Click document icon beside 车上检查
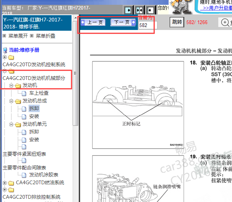The image size is (232, 202). pyautogui.click(x=24, y=93)
